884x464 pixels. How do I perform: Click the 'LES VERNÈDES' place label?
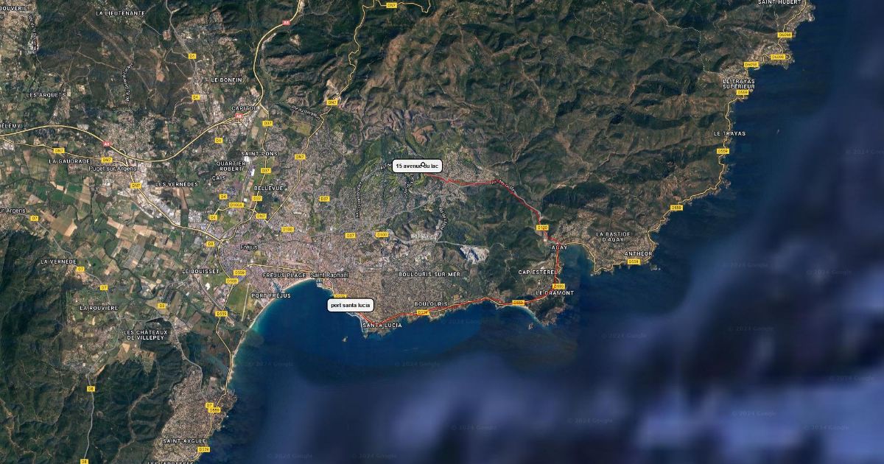pos(177,183)
